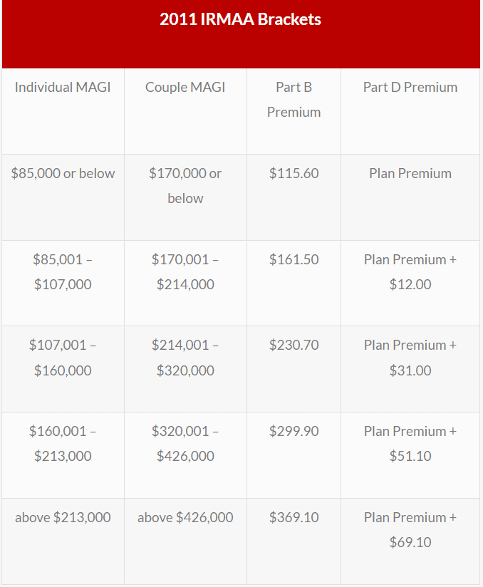This screenshot has width=483, height=587.
Task: Click the Plan Premium + $12.00 cell
Action: pyautogui.click(x=410, y=272)
